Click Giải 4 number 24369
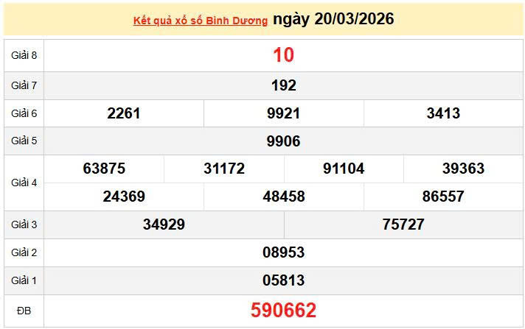Viewport: 525px width, 329px height. click(x=124, y=197)
